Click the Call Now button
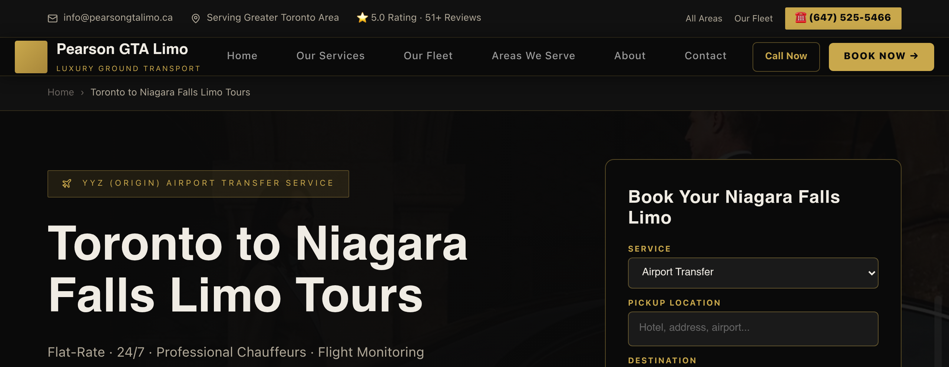949x367 pixels. click(786, 57)
